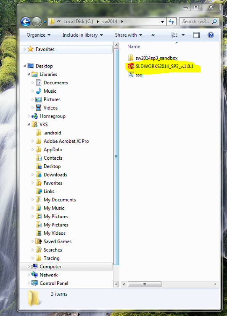Select Control Panel in navigation tree

54,283
